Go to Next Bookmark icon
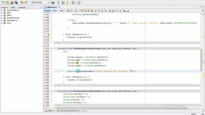Screen dimensions: 205x115 (x=102, y=11)
